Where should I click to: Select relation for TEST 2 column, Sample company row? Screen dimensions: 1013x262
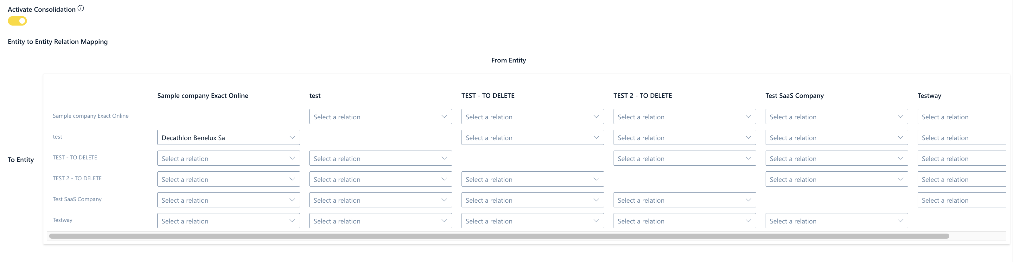(684, 117)
